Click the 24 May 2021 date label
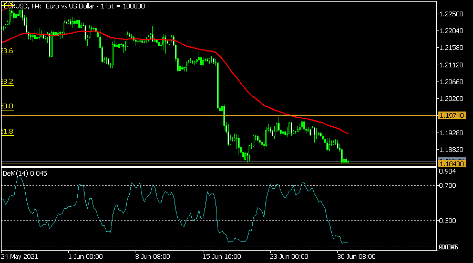Image resolution: width=473 pixels, height=263 pixels. coord(19,257)
